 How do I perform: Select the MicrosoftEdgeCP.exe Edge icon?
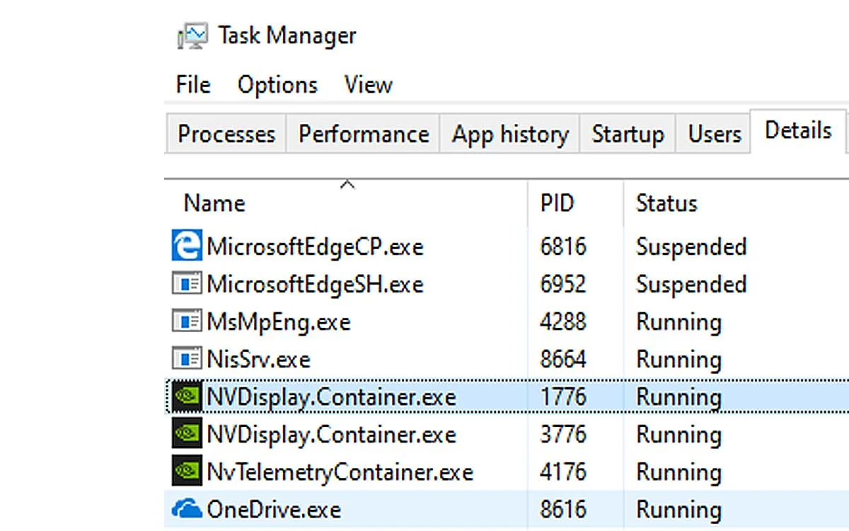point(187,246)
